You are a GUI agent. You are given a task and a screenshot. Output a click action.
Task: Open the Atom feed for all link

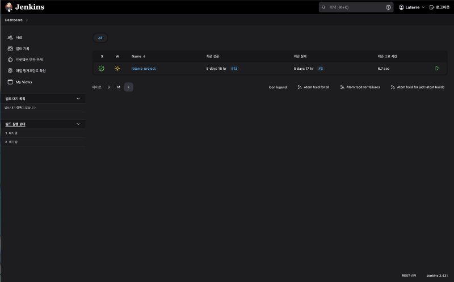click(317, 87)
